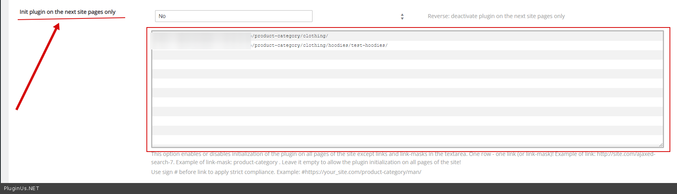
Task: Click the red arrow pointing at the label
Action: 37,67
